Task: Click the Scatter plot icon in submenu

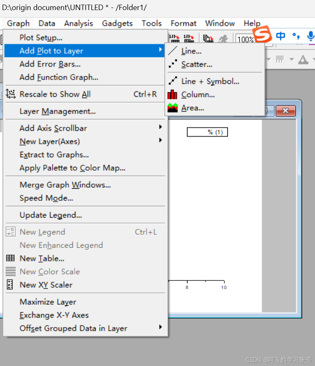Action: [173, 64]
